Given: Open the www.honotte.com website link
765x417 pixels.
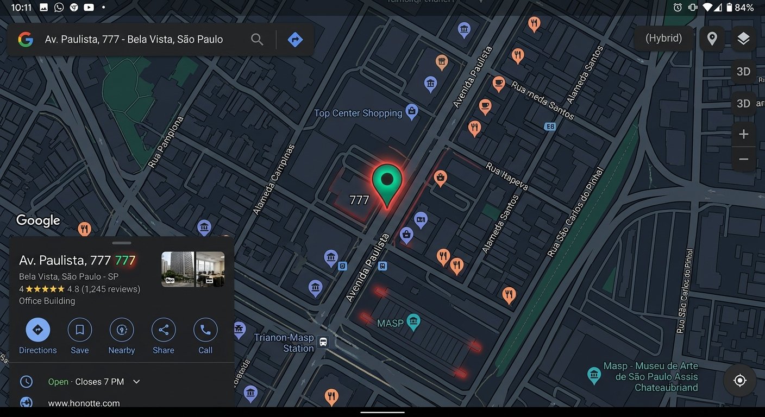Looking at the screenshot, I should pos(84,403).
